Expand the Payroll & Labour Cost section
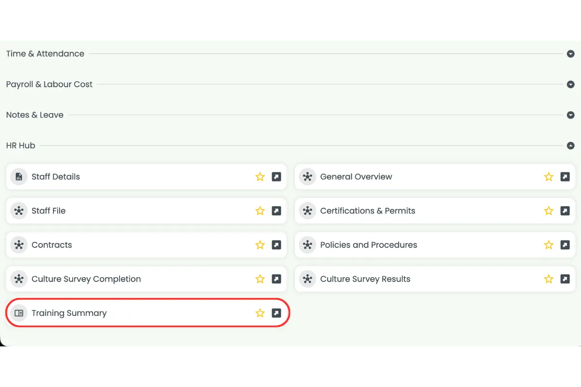This screenshot has width=581, height=387. click(570, 84)
